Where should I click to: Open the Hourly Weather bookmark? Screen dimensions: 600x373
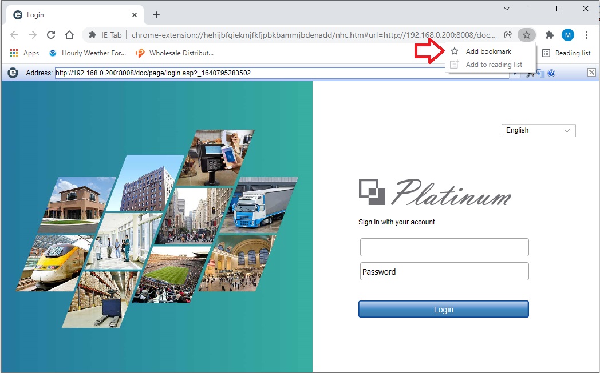(x=88, y=53)
